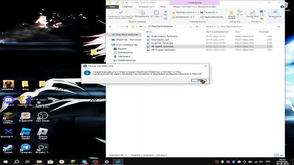Open the OBS Studio desktop shortcut
This screenshot has height=165, width=294.
click(x=43, y=117)
